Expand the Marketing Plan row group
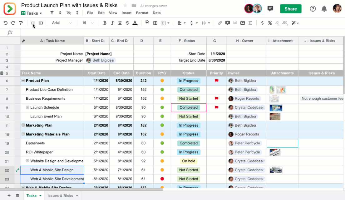The image size is (345, 200). point(23,125)
